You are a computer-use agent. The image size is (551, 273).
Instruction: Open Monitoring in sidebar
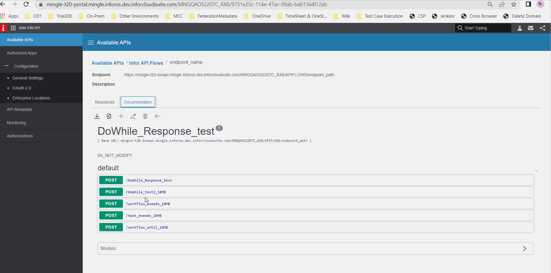(41, 123)
